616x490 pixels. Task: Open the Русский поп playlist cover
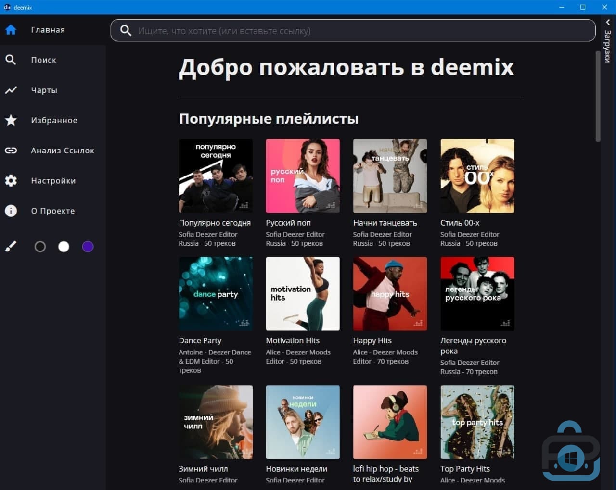pos(303,176)
